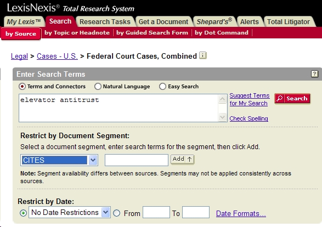This screenshot has height=227, width=322.
Task: Click the Check Spelling link
Action: [x=248, y=118]
